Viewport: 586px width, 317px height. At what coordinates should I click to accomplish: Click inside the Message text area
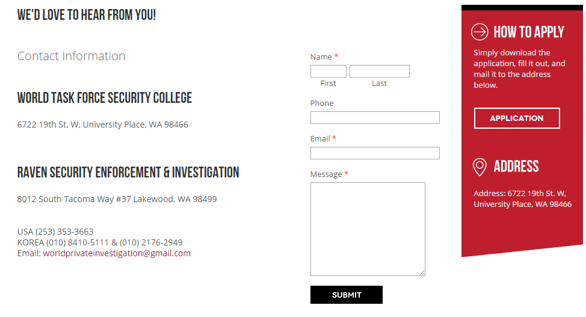click(x=368, y=229)
